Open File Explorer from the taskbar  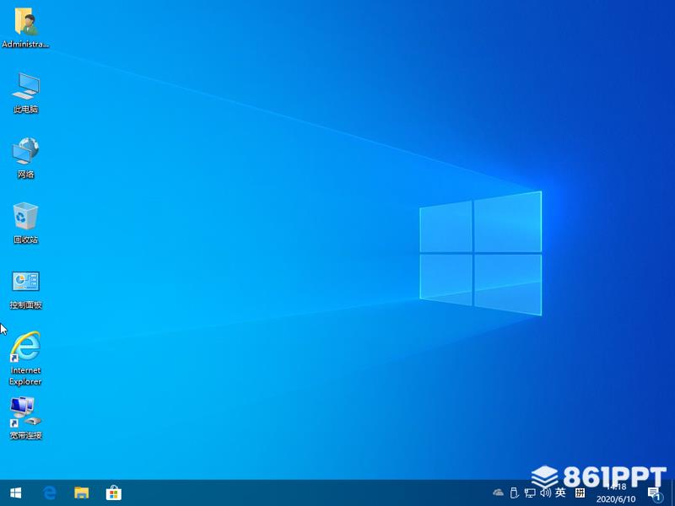point(81,493)
